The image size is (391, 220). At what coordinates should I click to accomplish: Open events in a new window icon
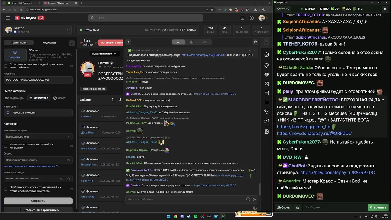pos(114,100)
